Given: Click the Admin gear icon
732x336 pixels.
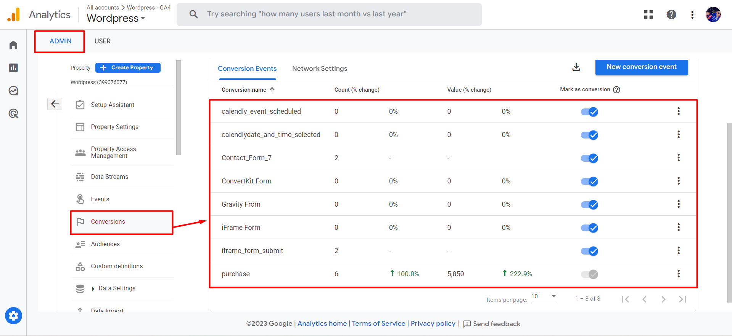Looking at the screenshot, I should tap(13, 316).
